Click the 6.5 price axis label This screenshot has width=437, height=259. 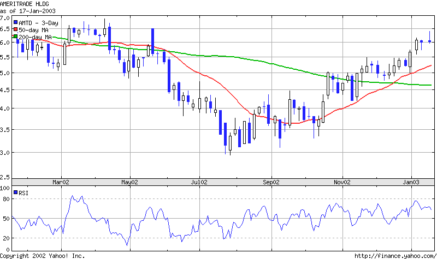(x=5, y=29)
